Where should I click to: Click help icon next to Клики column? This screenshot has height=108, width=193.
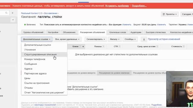coord(80,46)
